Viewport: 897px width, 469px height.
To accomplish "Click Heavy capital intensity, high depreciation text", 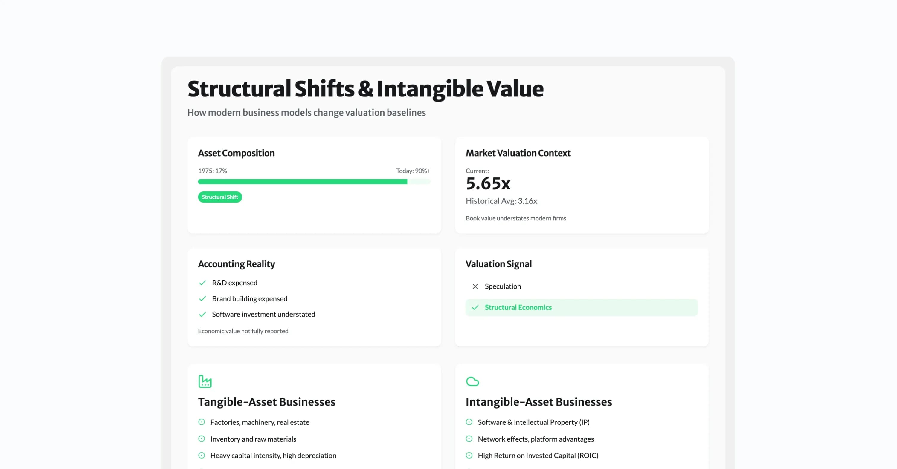I will 273,456.
